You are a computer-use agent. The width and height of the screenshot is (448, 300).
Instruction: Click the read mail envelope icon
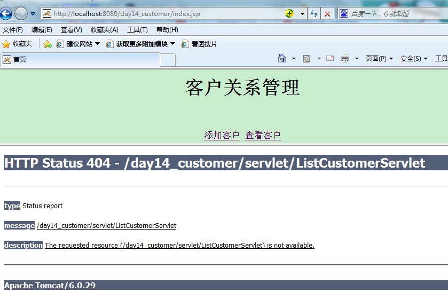(x=330, y=58)
